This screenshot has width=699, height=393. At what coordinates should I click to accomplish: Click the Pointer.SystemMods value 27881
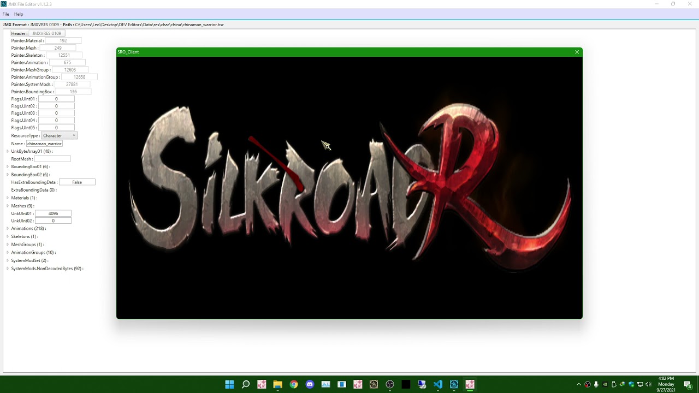pos(72,85)
